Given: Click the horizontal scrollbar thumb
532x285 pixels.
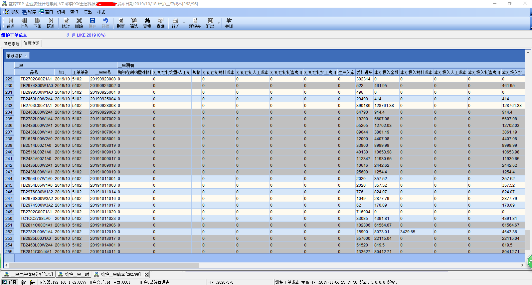Looking at the screenshot, I should (x=104, y=265).
